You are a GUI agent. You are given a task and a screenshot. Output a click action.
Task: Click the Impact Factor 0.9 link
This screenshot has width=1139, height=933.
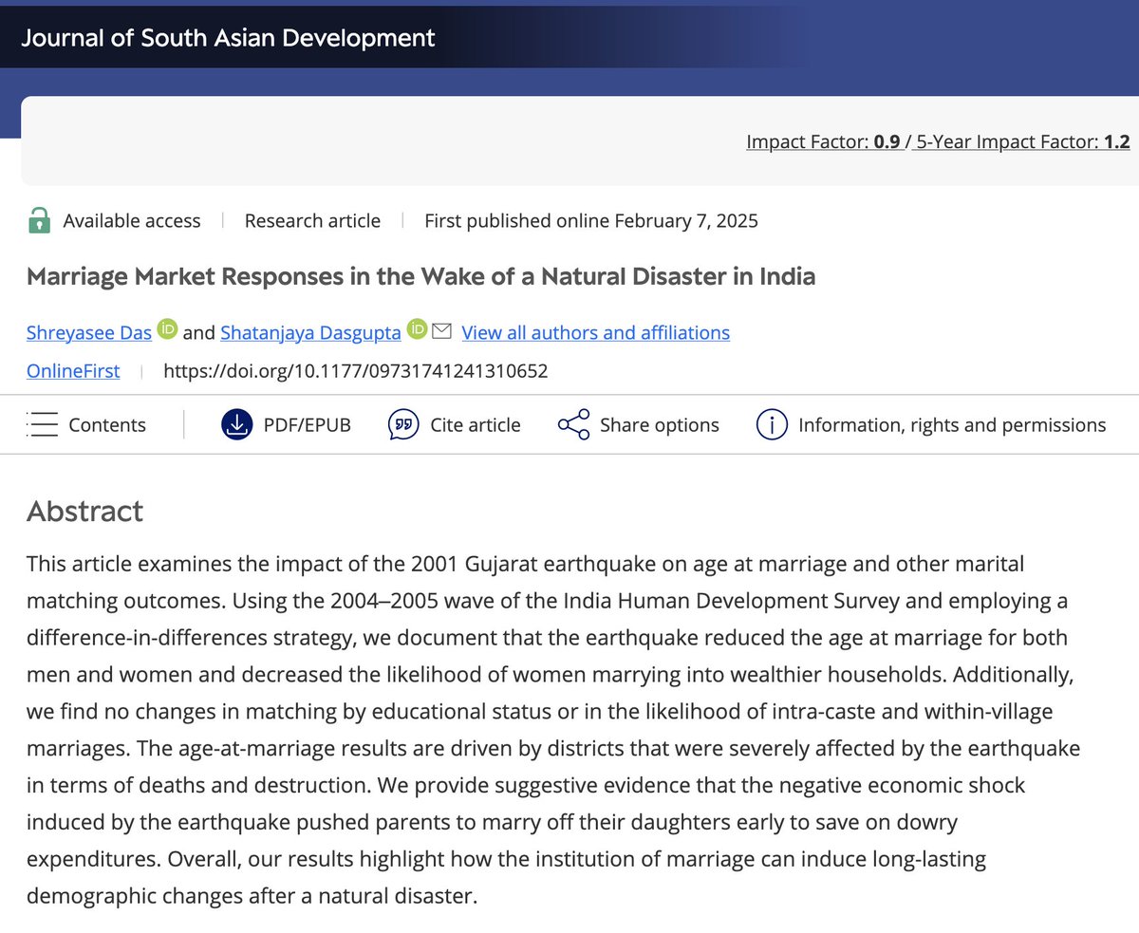824,141
